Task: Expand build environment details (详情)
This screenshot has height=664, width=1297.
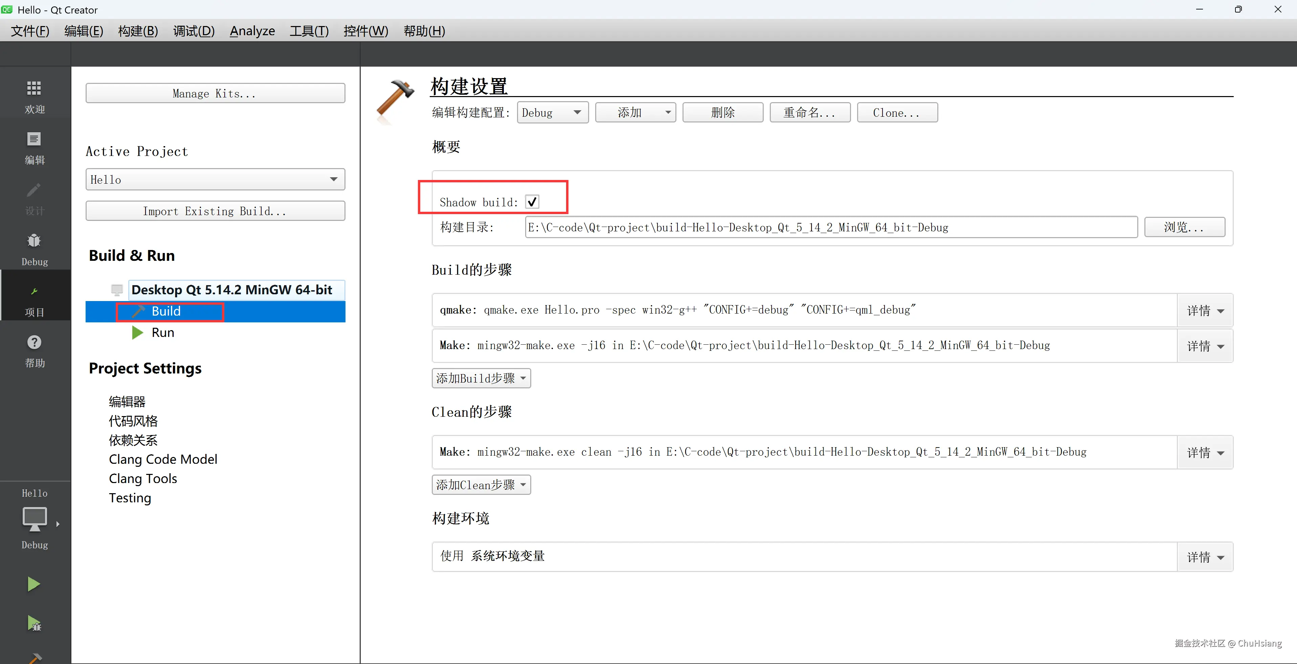Action: tap(1204, 557)
